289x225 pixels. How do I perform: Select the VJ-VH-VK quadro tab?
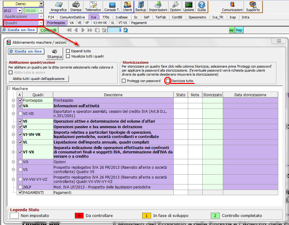tap(100, 23)
